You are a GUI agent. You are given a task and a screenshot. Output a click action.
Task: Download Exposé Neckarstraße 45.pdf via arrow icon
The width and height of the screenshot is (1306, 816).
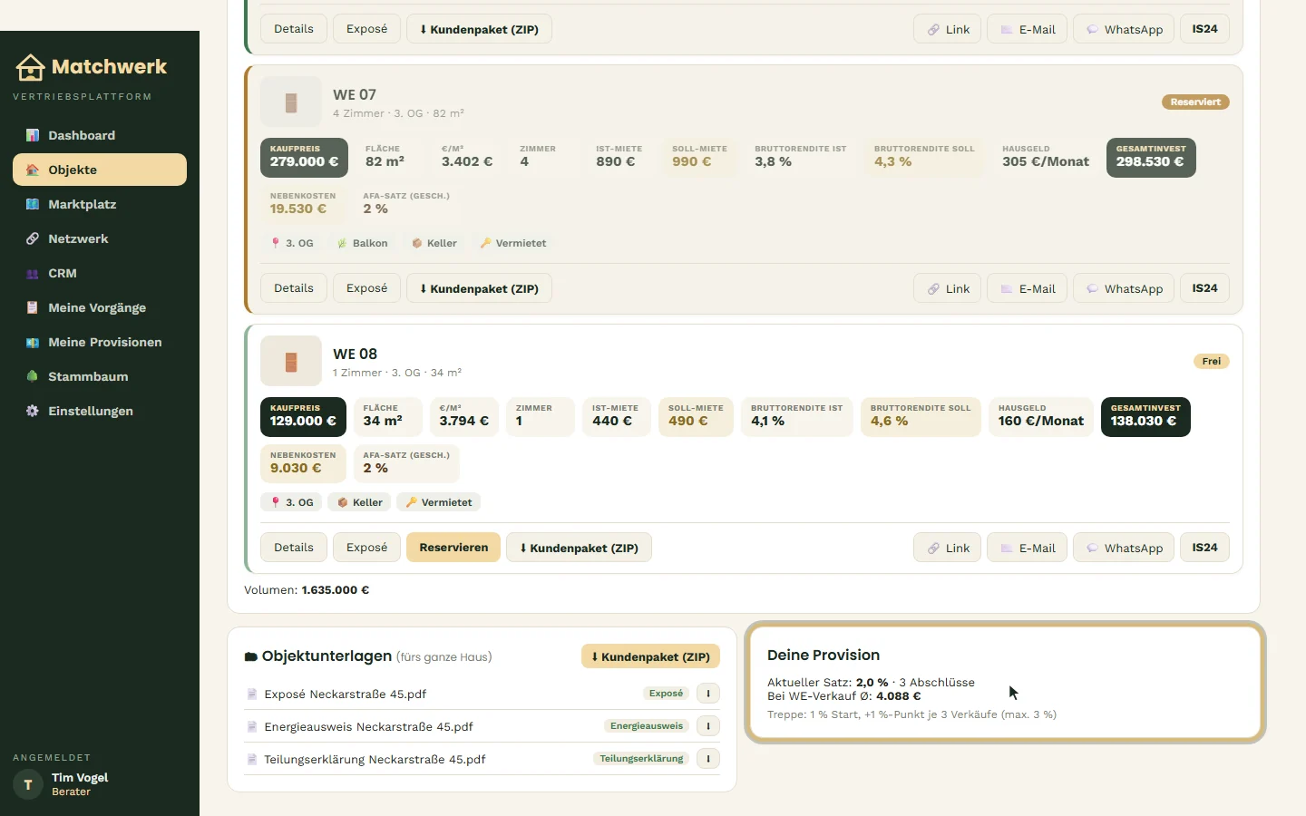[x=708, y=694]
